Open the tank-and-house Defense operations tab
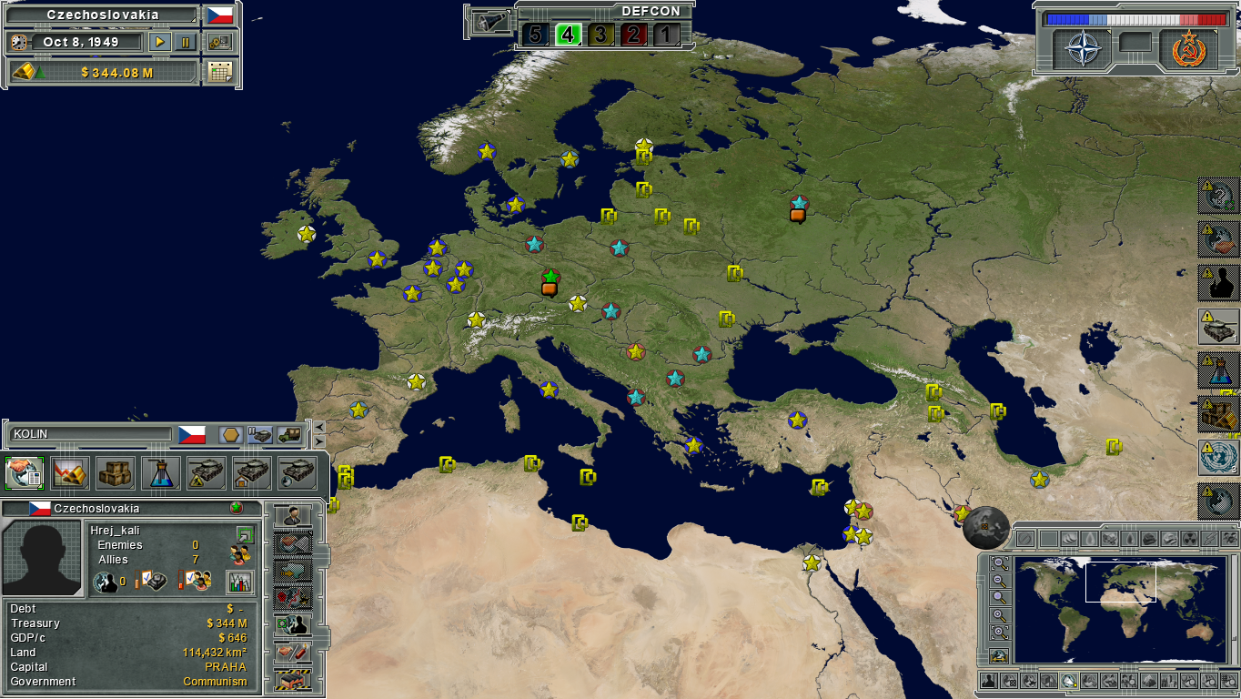The width and height of the screenshot is (1241, 699). (x=252, y=472)
